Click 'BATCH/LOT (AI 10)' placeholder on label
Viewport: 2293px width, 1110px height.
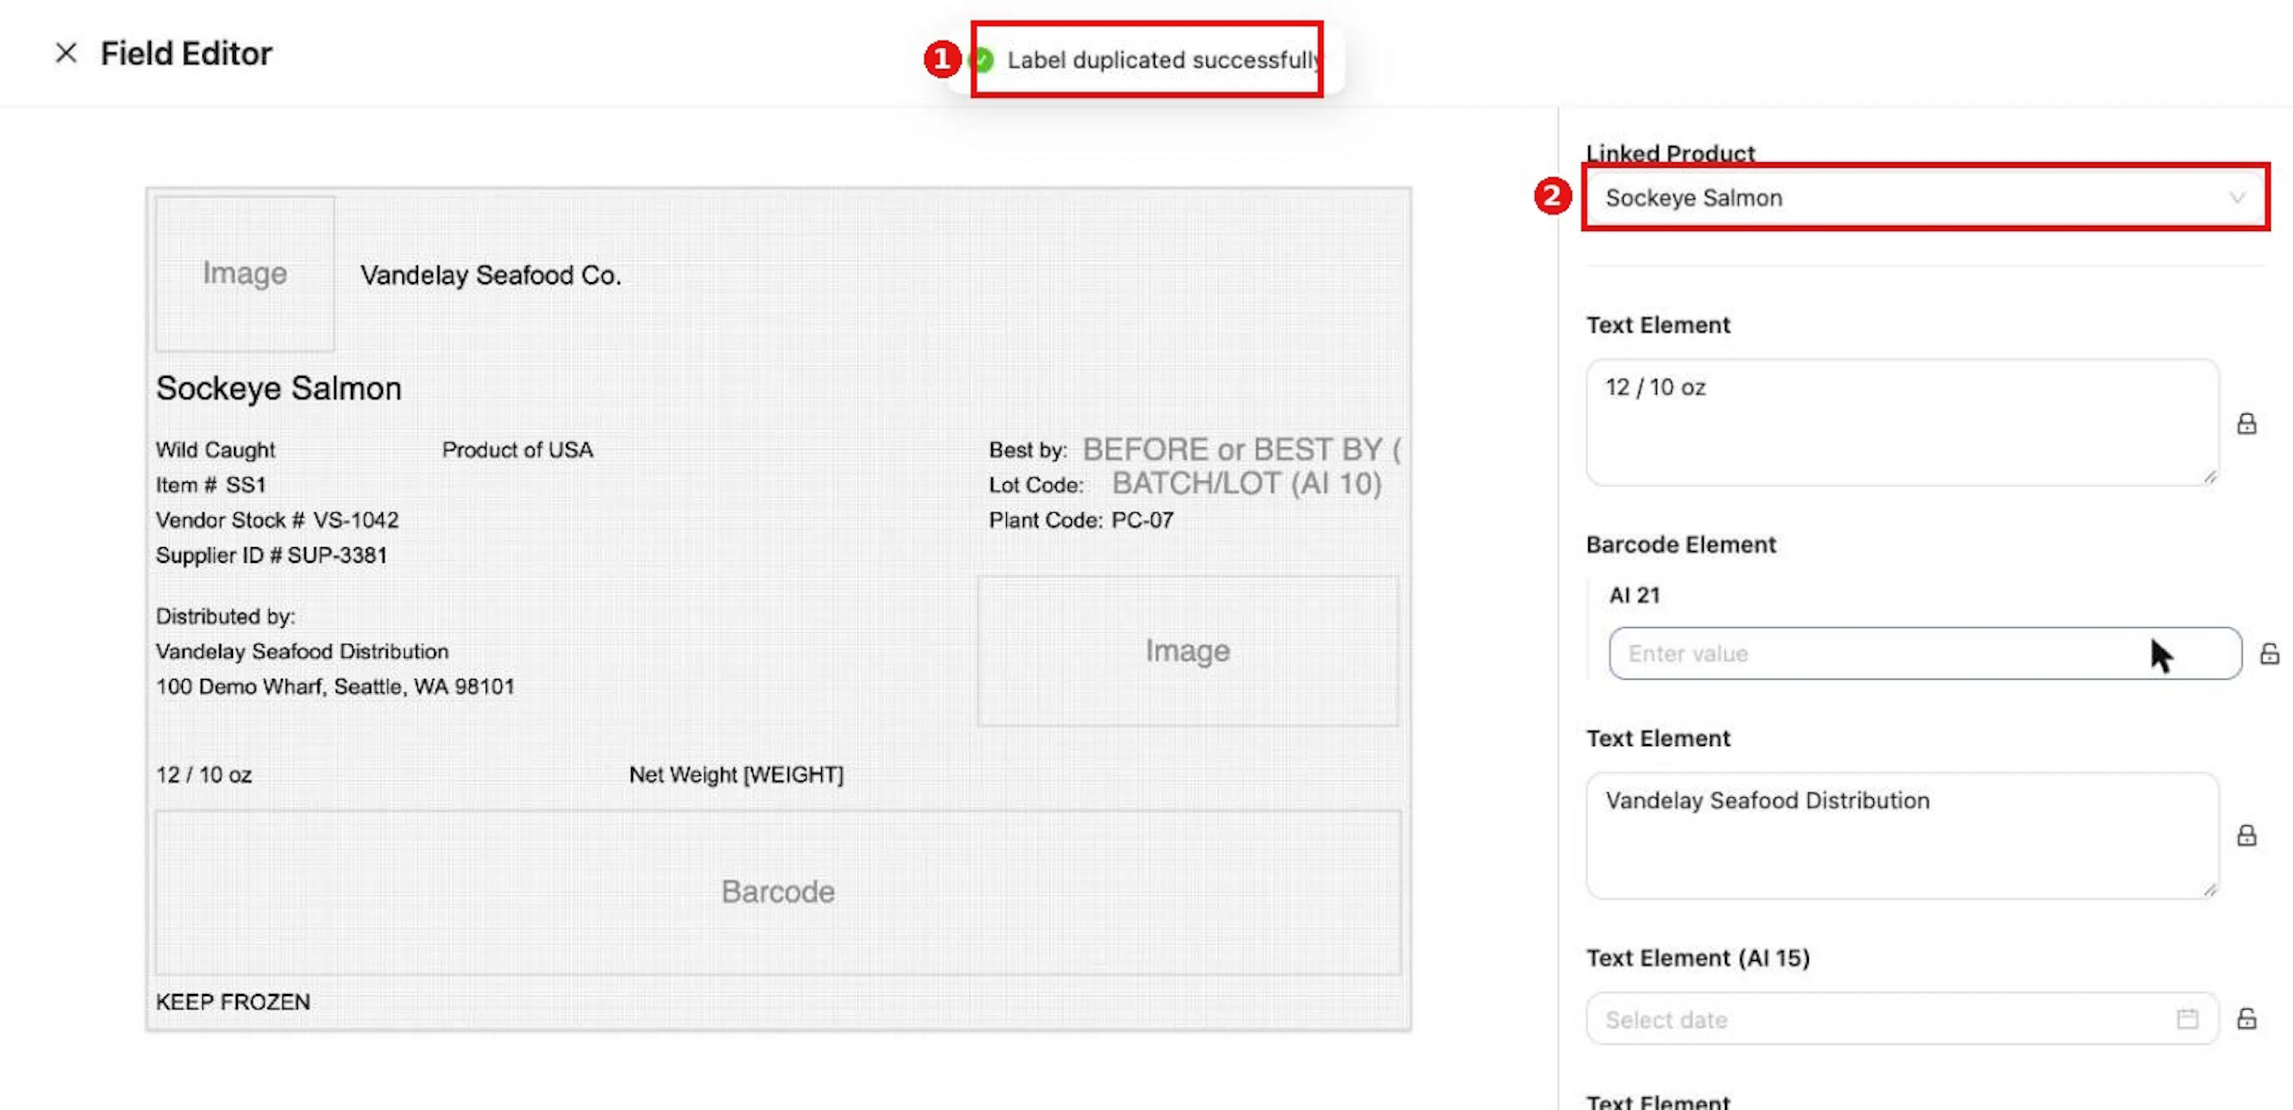coord(1246,484)
